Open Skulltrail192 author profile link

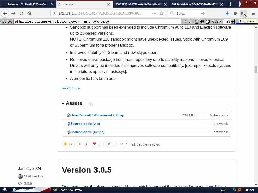(34, 176)
